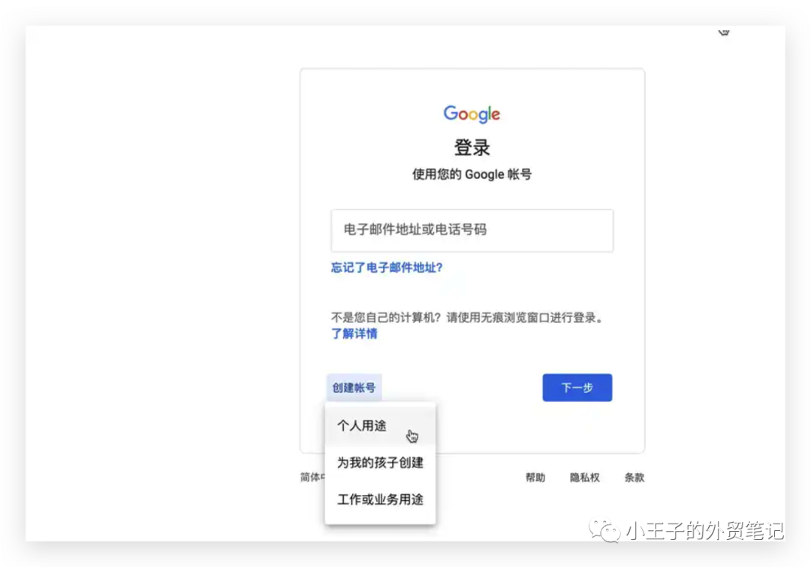Open the 隐私权 footer link
Screen dimensions: 811x567
(584, 478)
